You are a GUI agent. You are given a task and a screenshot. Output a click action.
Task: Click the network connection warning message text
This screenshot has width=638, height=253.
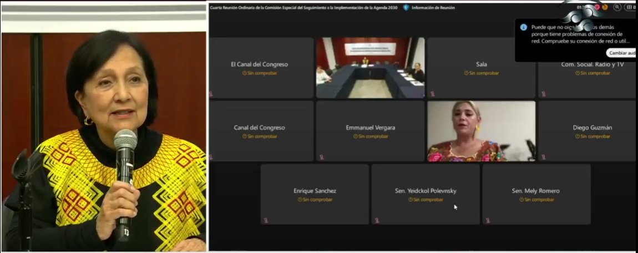tap(581, 34)
